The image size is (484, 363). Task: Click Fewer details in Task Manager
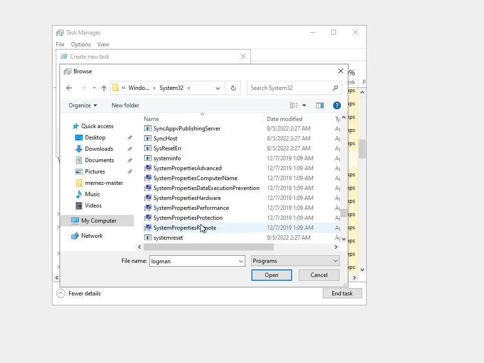[x=79, y=294]
